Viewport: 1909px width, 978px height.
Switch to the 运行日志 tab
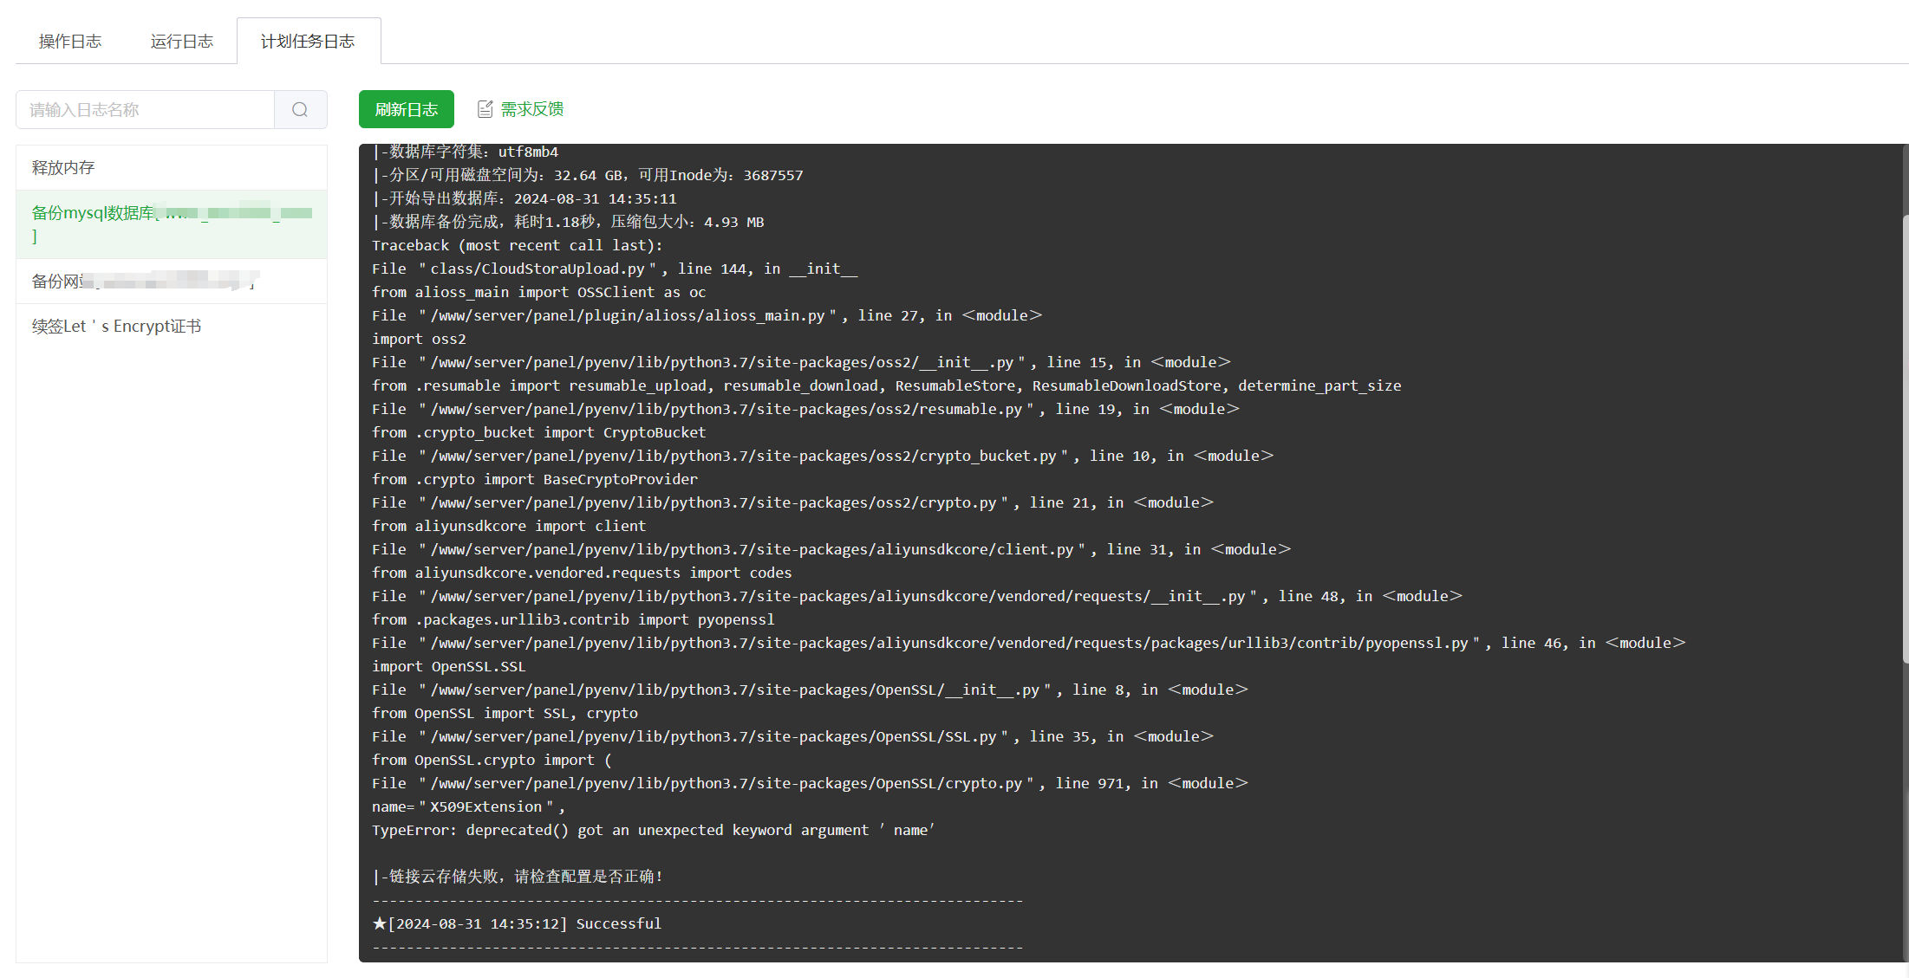coord(181,42)
